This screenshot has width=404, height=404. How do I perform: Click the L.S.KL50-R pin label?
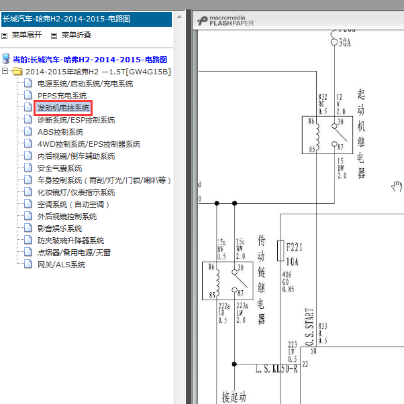point(276,368)
